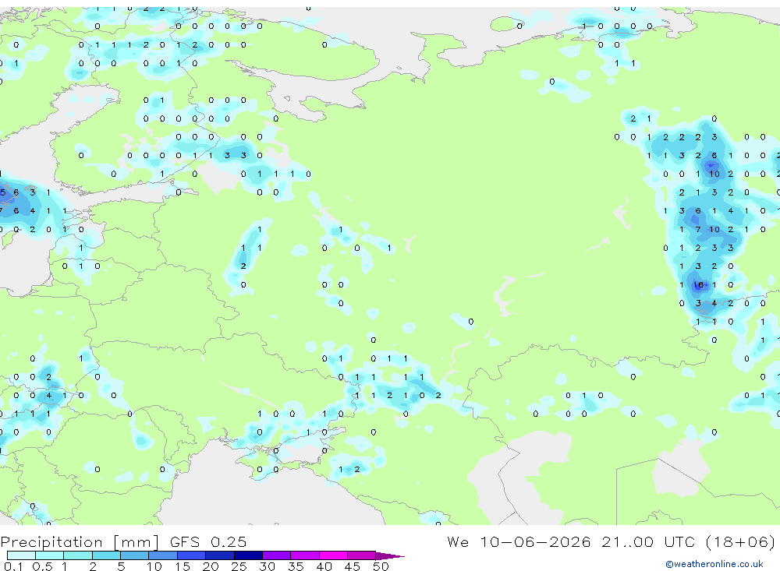This screenshot has width=780, height=571.
Task: Select the 0.5–1 mm legend swatch
Action: coord(50,555)
